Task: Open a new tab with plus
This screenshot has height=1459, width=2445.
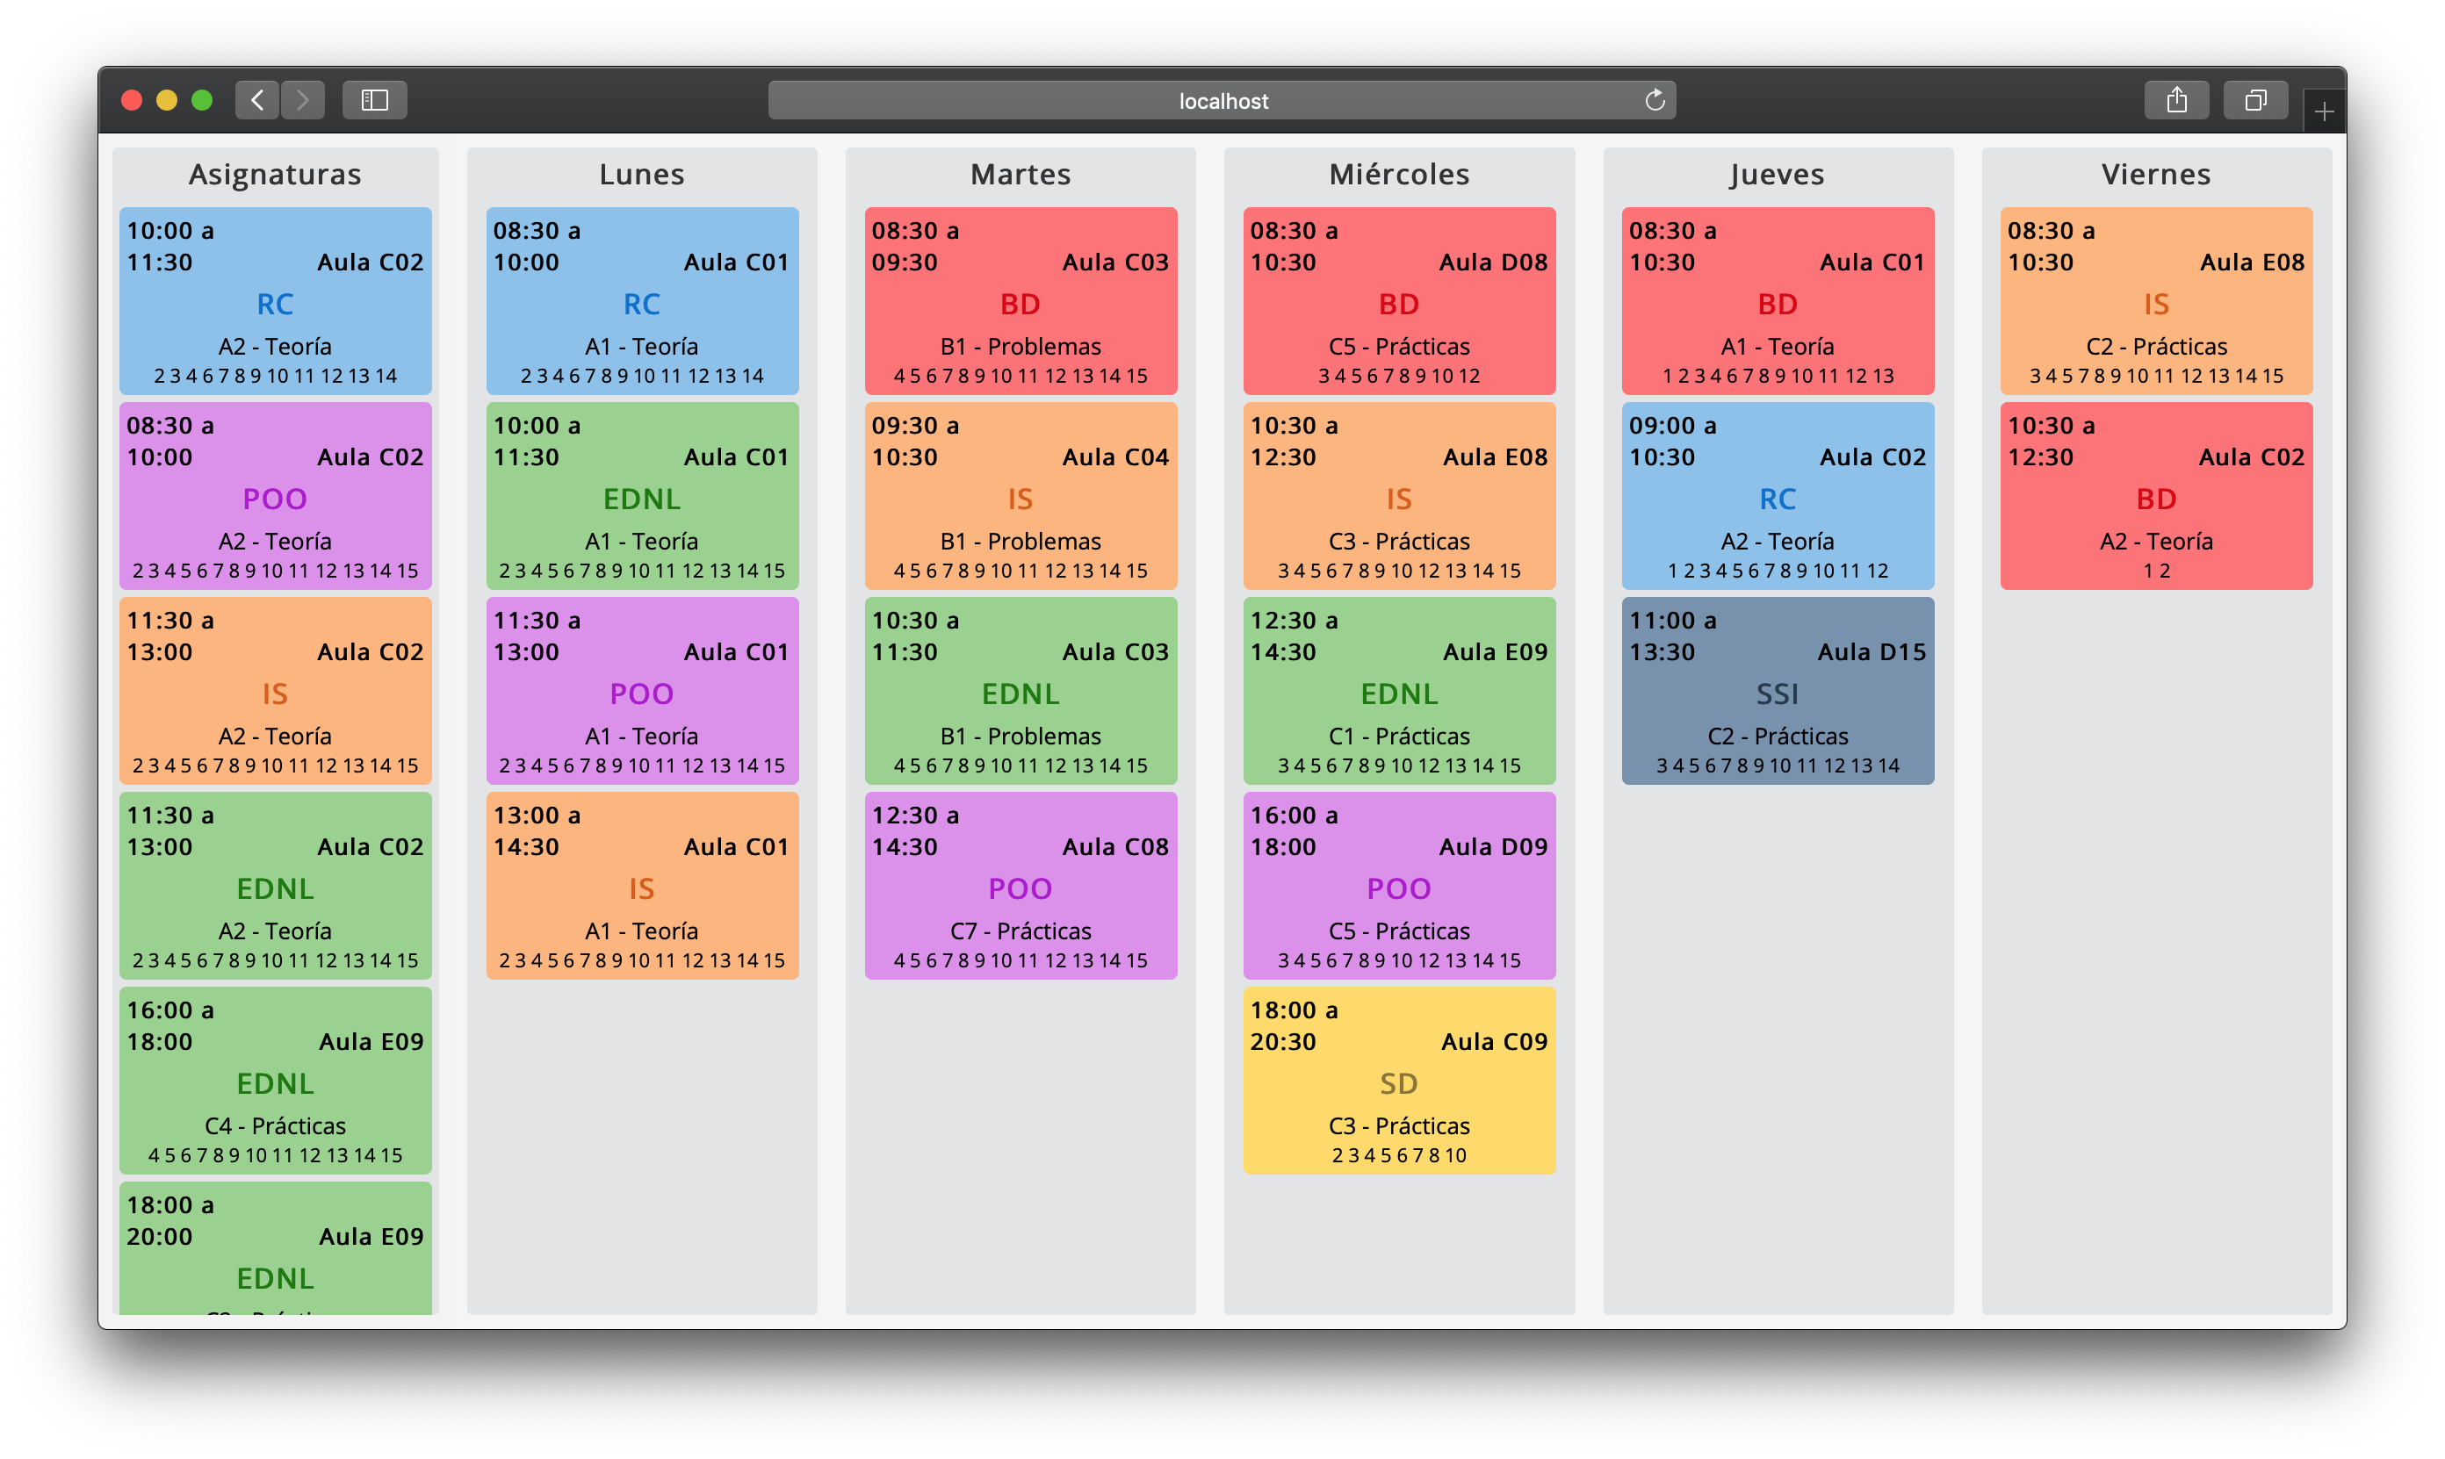Action: pos(2324,112)
